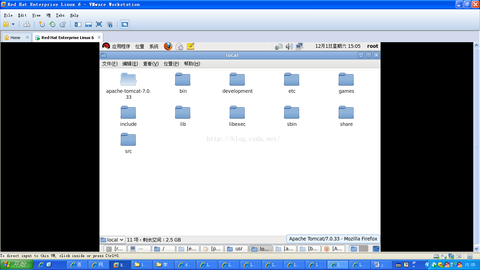Select the etc folder
Image resolution: width=480 pixels, height=270 pixels.
pos(292,83)
